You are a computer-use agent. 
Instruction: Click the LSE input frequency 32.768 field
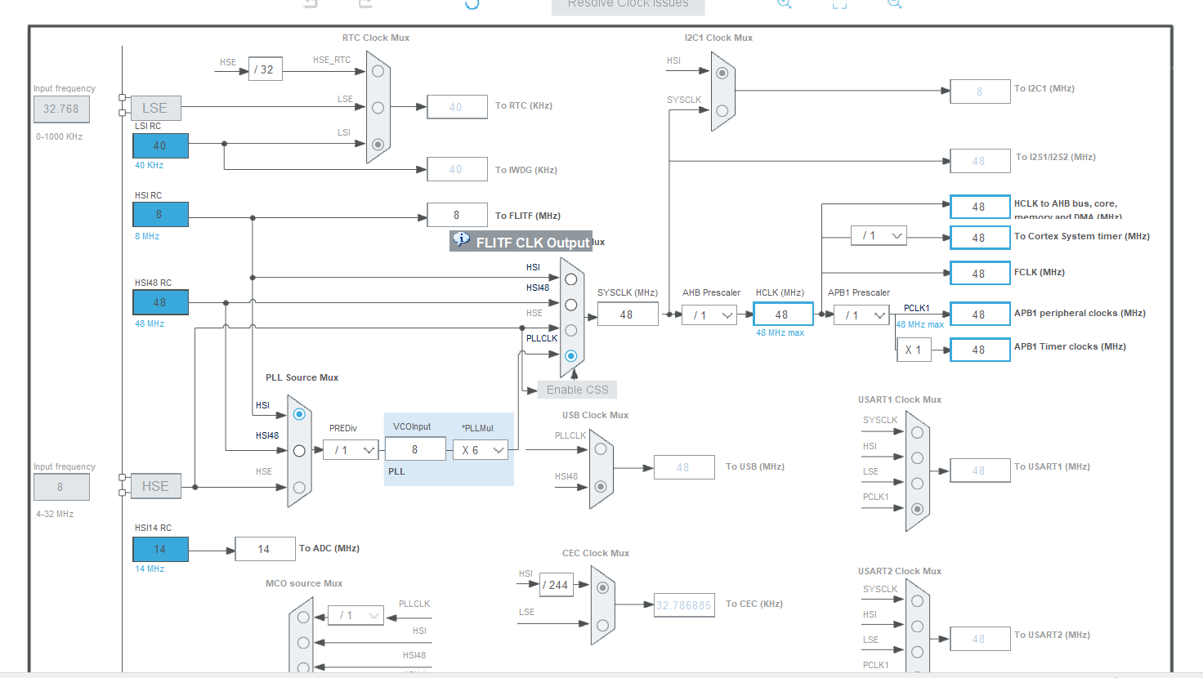click(x=61, y=109)
